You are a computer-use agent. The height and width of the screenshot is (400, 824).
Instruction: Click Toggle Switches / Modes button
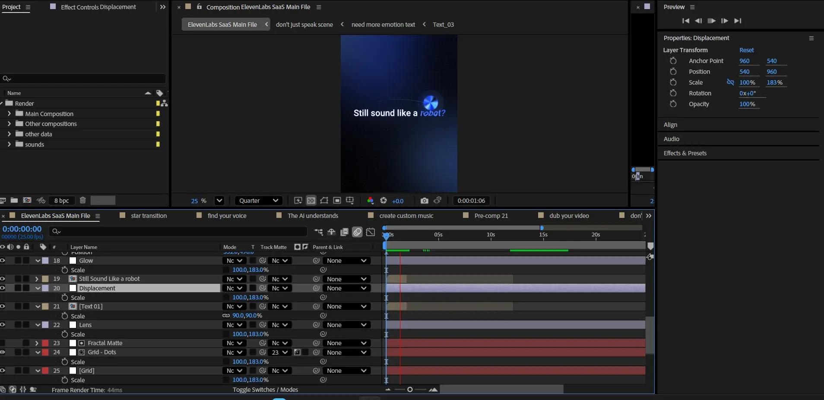click(x=265, y=390)
